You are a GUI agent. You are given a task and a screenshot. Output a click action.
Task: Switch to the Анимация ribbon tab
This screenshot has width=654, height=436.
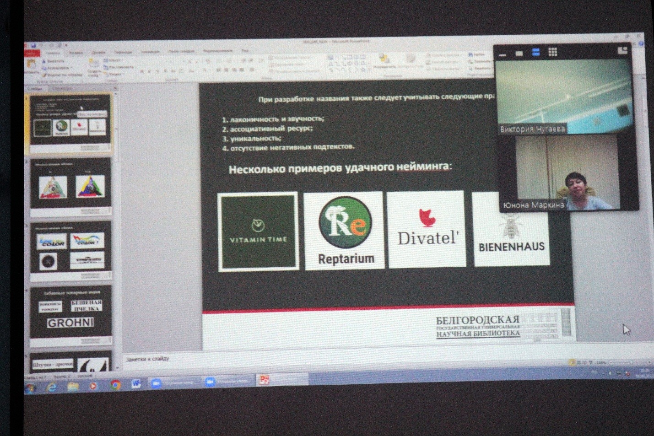150,52
